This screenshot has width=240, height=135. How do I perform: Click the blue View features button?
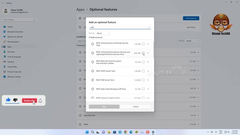(191, 18)
